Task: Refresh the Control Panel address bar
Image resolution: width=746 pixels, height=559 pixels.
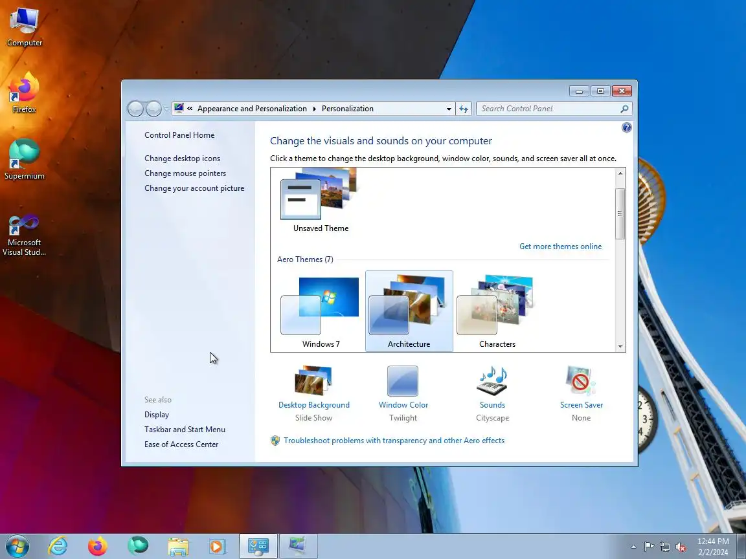Action: (x=464, y=109)
